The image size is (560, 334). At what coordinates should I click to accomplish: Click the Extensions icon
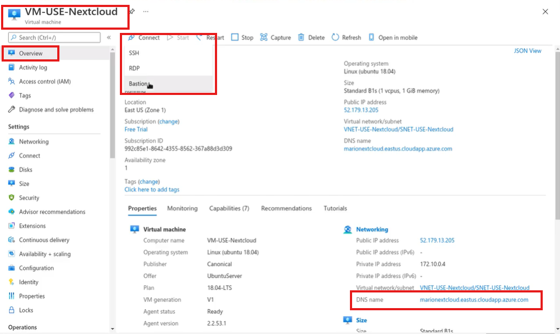[11, 226]
